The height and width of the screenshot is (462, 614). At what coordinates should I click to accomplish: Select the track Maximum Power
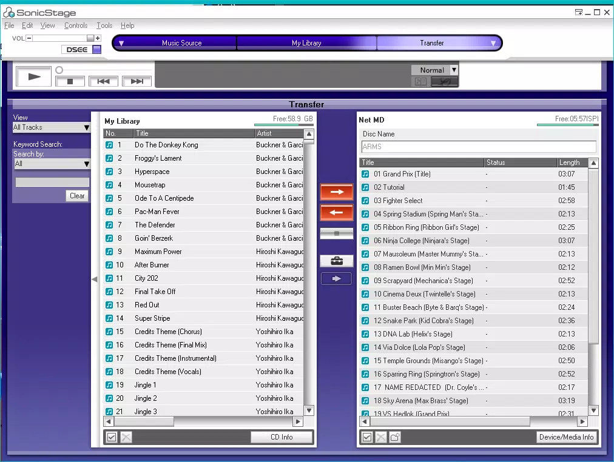click(x=203, y=252)
